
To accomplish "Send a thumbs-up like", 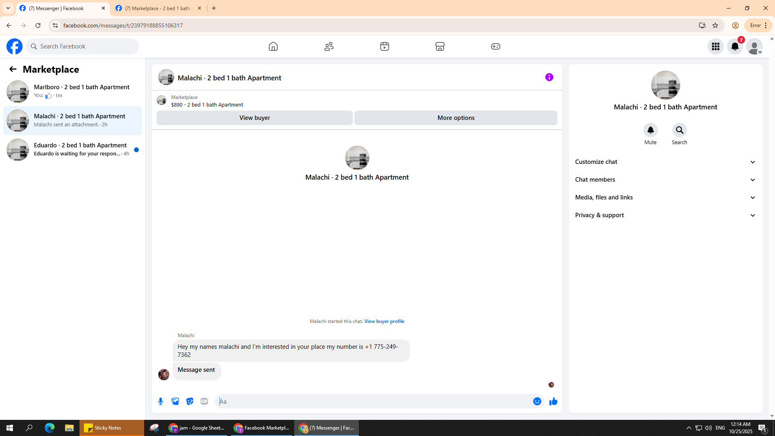I will click(x=553, y=401).
